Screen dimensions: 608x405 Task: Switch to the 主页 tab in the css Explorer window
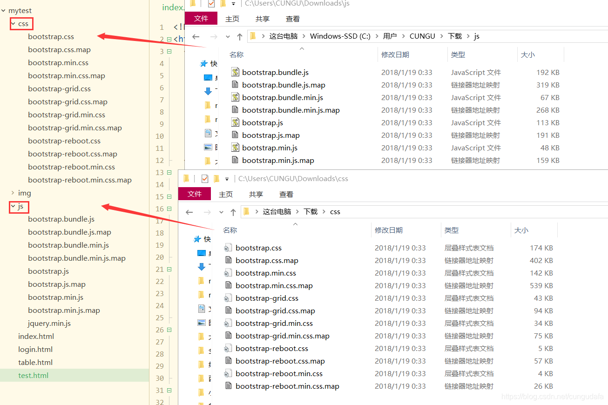click(x=226, y=194)
